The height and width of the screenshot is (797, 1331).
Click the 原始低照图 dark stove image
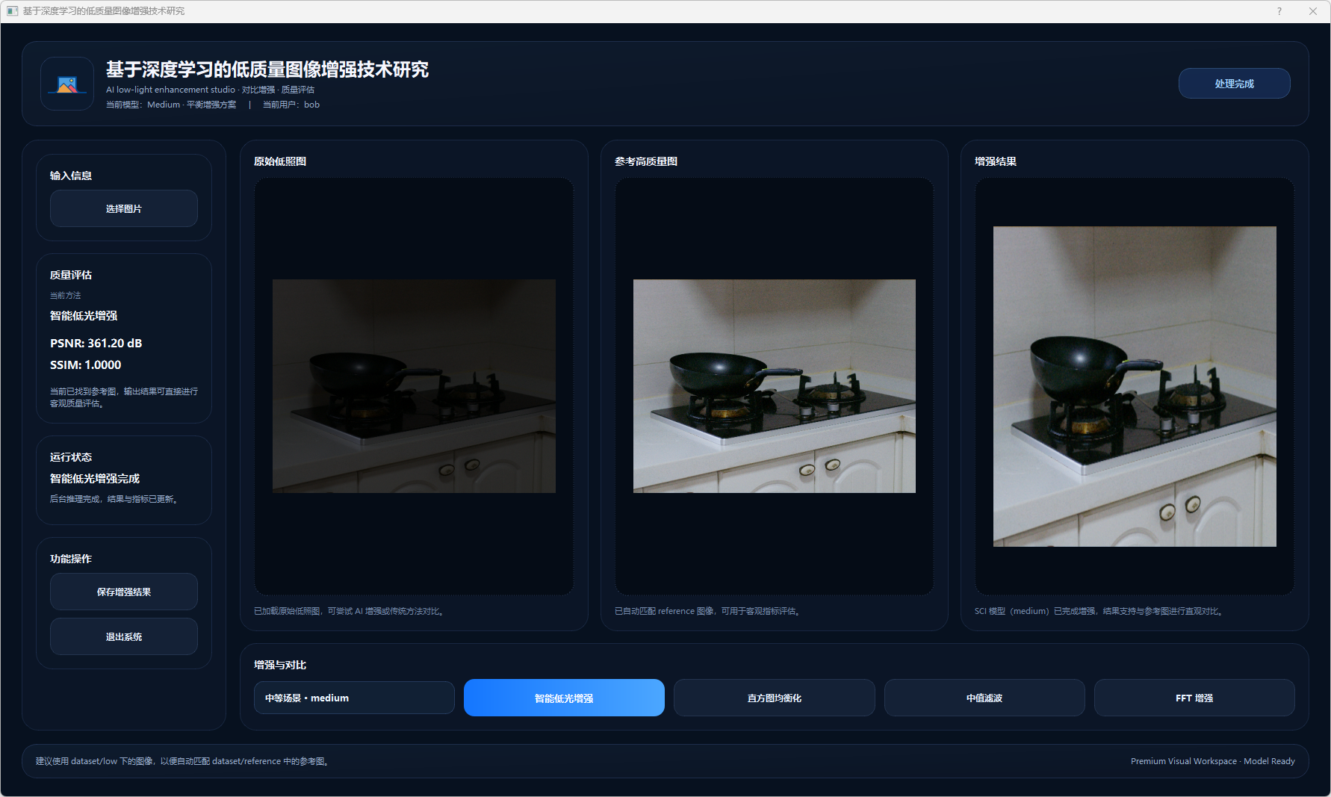(414, 386)
